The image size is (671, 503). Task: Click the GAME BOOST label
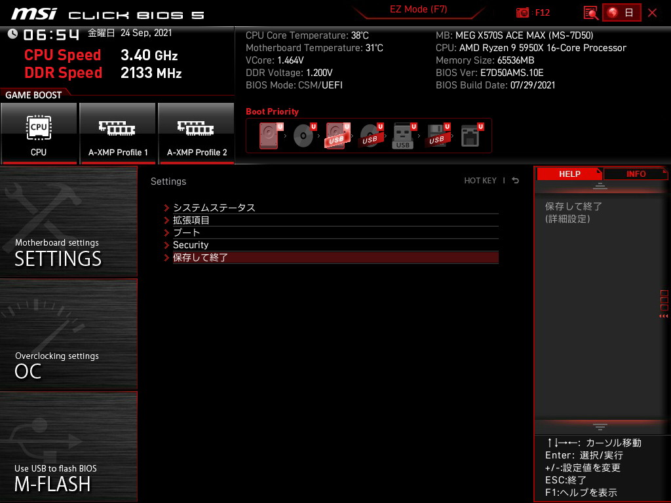click(33, 95)
